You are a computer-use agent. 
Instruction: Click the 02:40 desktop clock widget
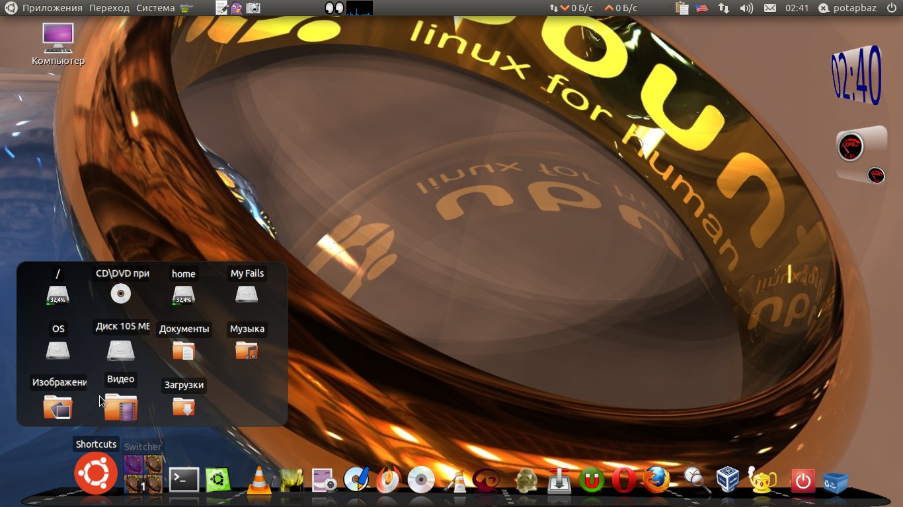click(856, 75)
